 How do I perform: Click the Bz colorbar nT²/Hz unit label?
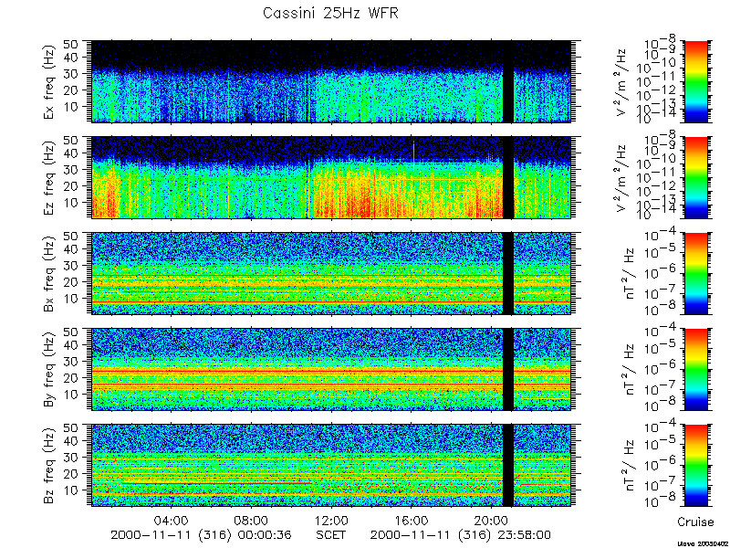point(629,466)
